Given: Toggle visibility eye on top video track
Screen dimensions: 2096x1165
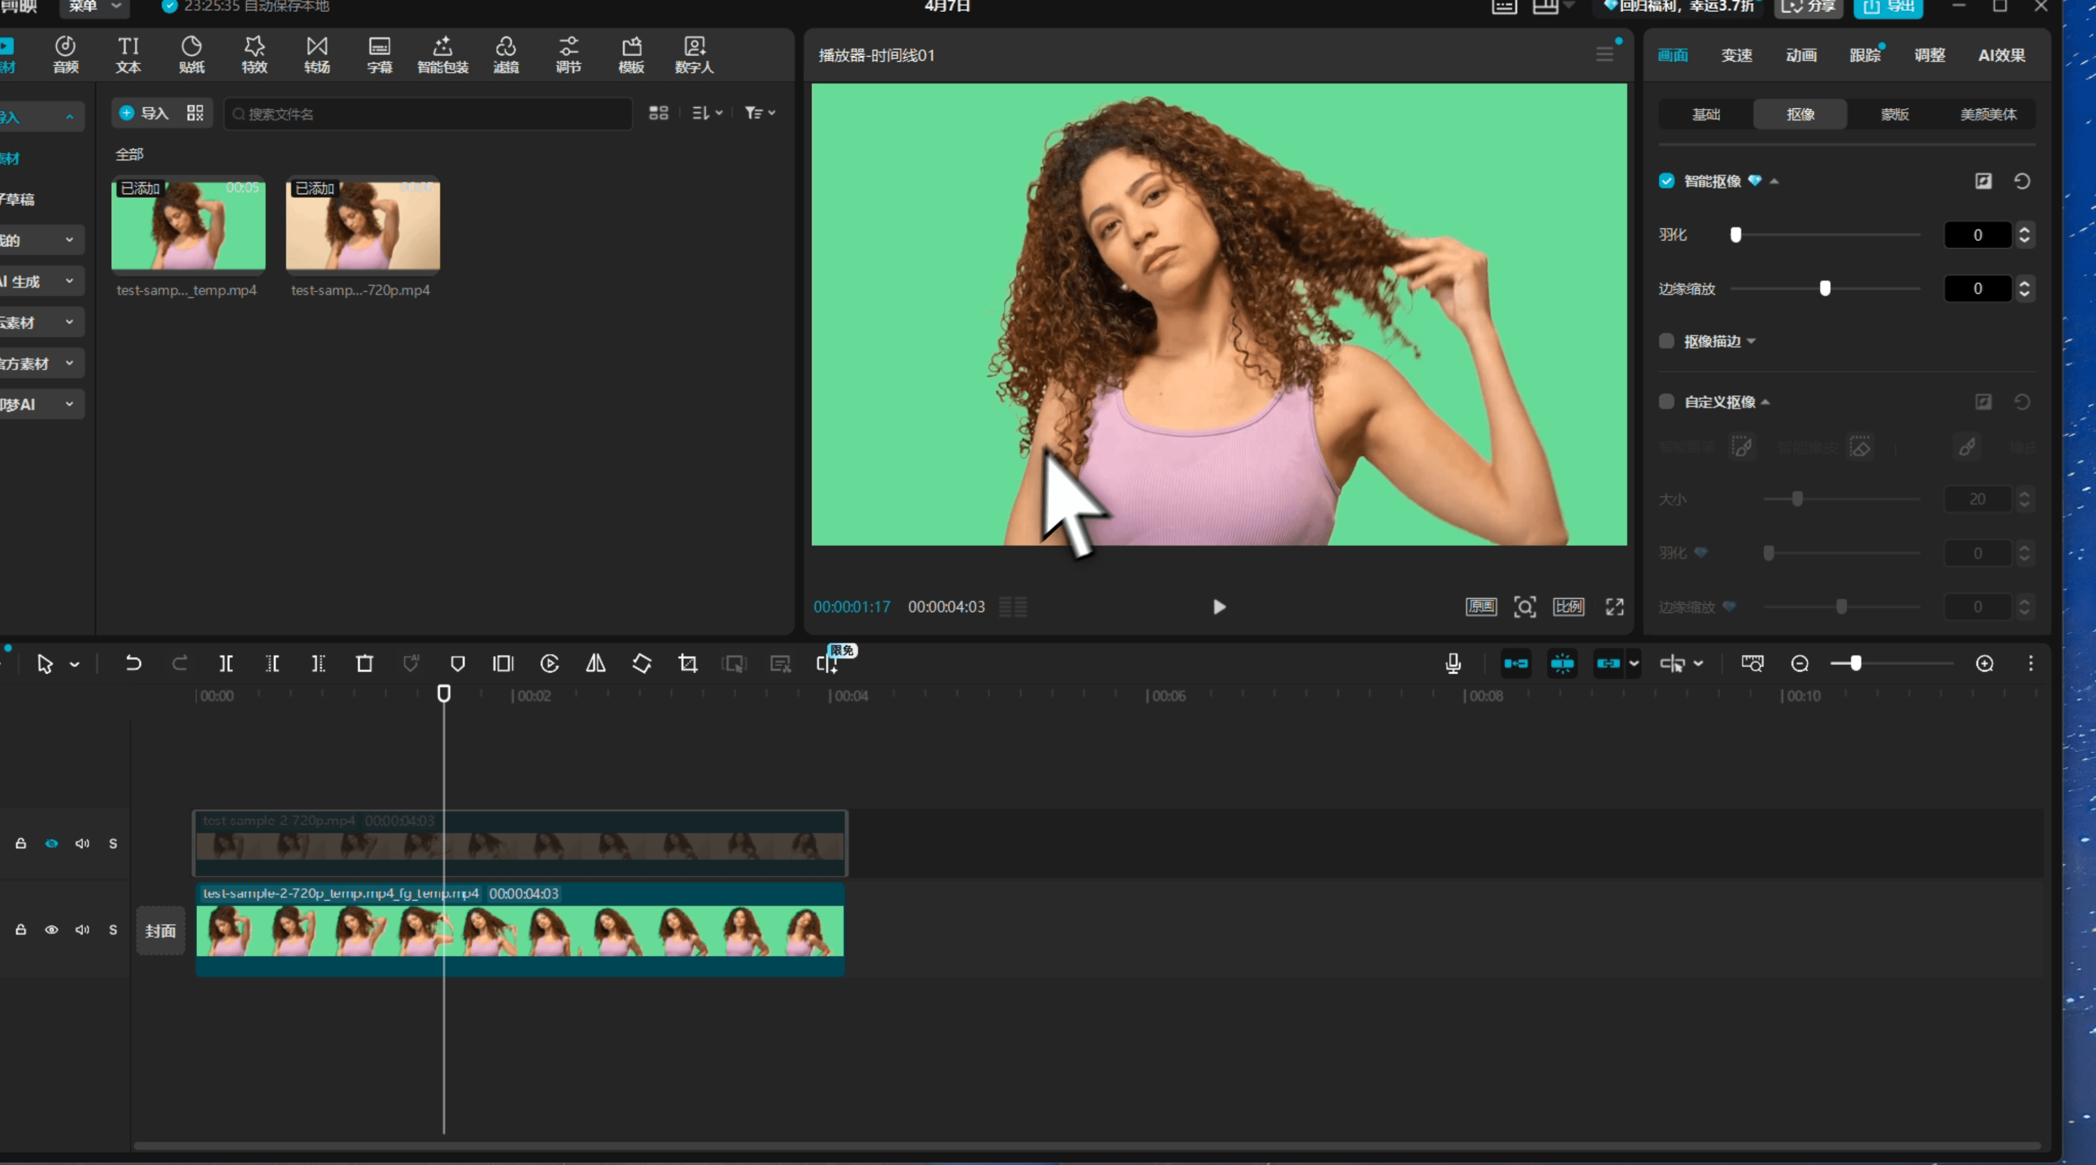Looking at the screenshot, I should 51,843.
